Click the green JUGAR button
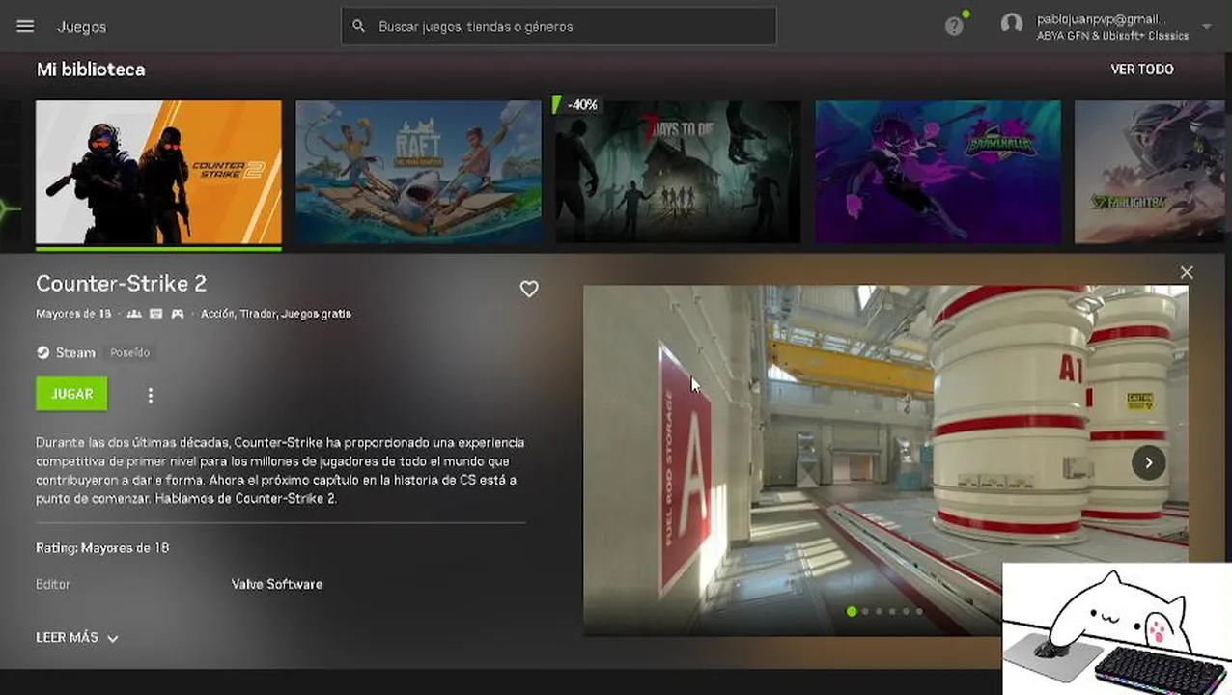This screenshot has width=1232, height=695. pyautogui.click(x=71, y=394)
